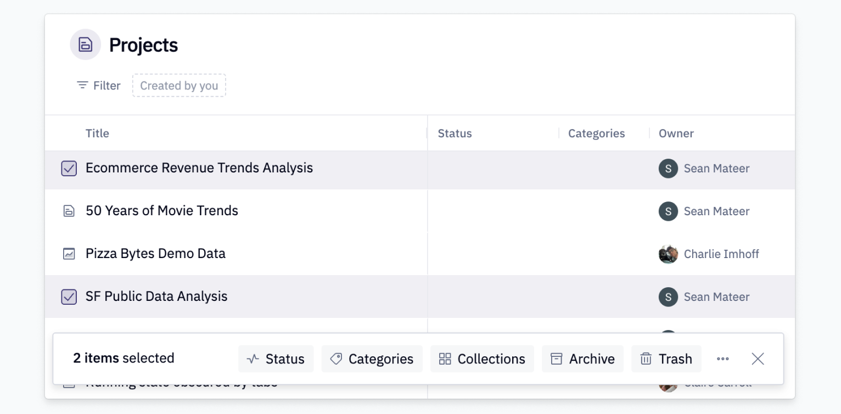Image resolution: width=841 pixels, height=414 pixels.
Task: Add selected items to Collections
Action: tap(482, 359)
